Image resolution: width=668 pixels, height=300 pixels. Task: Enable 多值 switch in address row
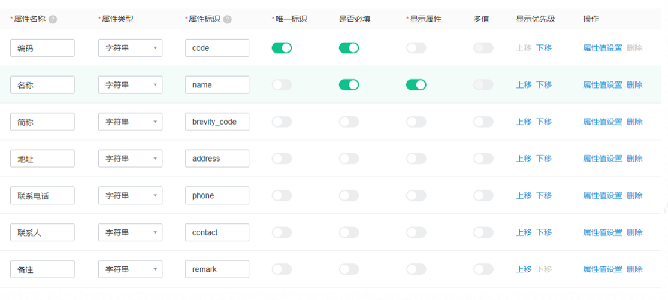483,159
